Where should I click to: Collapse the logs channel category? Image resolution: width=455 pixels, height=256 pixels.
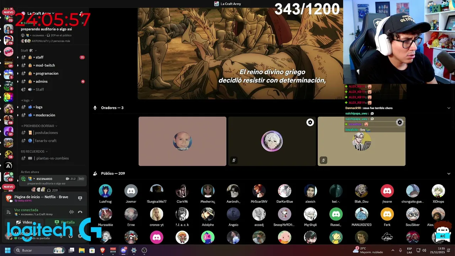(27, 100)
